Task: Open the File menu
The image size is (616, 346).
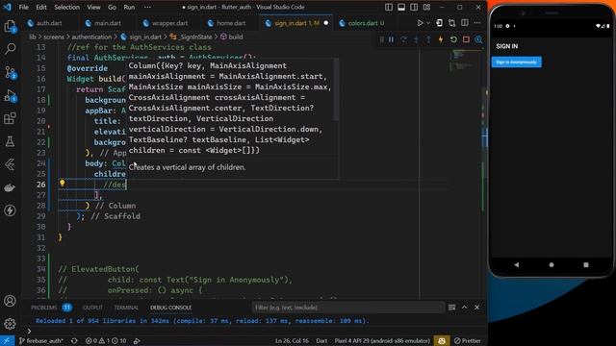Action: click(x=23, y=7)
